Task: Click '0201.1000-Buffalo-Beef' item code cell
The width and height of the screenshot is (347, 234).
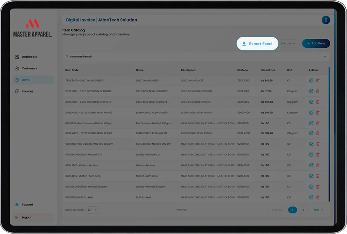Action: pos(79,197)
